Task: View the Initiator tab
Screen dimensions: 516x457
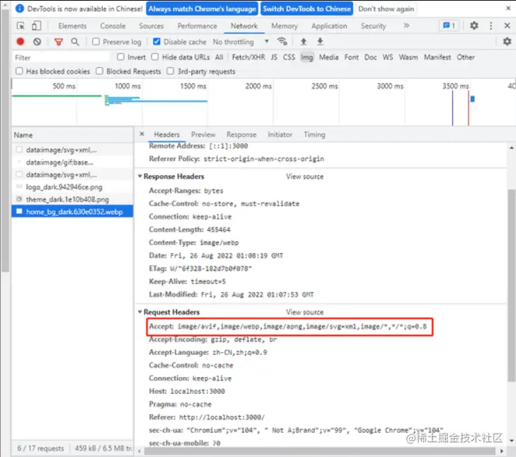Action: click(280, 135)
